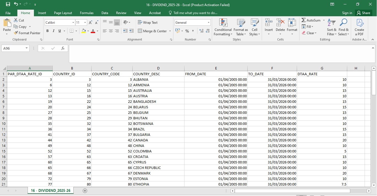Toggle Bold formatting
The height and width of the screenshot is (196, 377).
47,31
